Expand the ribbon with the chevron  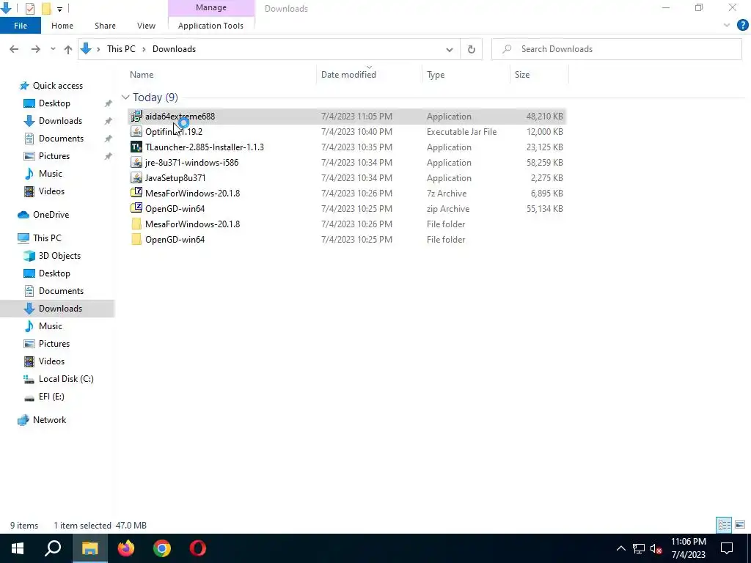click(727, 26)
